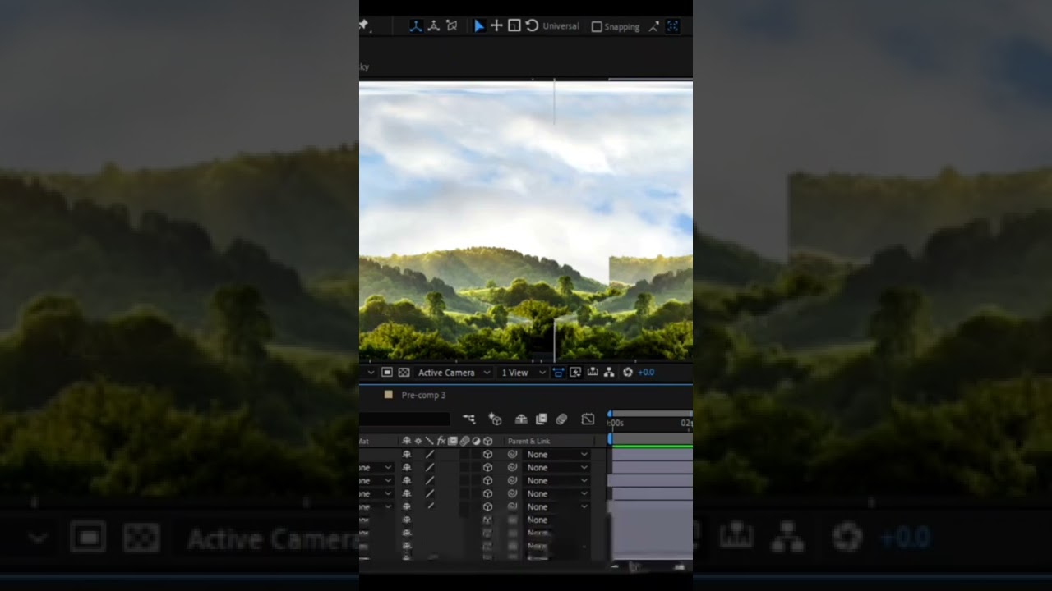
Task: Toggle Shy switch on the top layer row
Action: [406, 455]
